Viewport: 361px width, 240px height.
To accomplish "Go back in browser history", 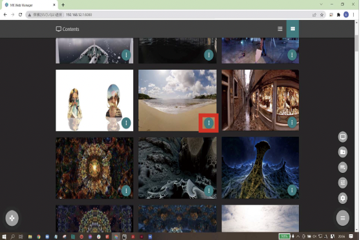I will point(5,15).
